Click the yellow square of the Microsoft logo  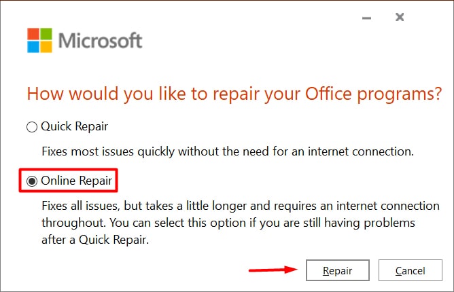point(46,47)
